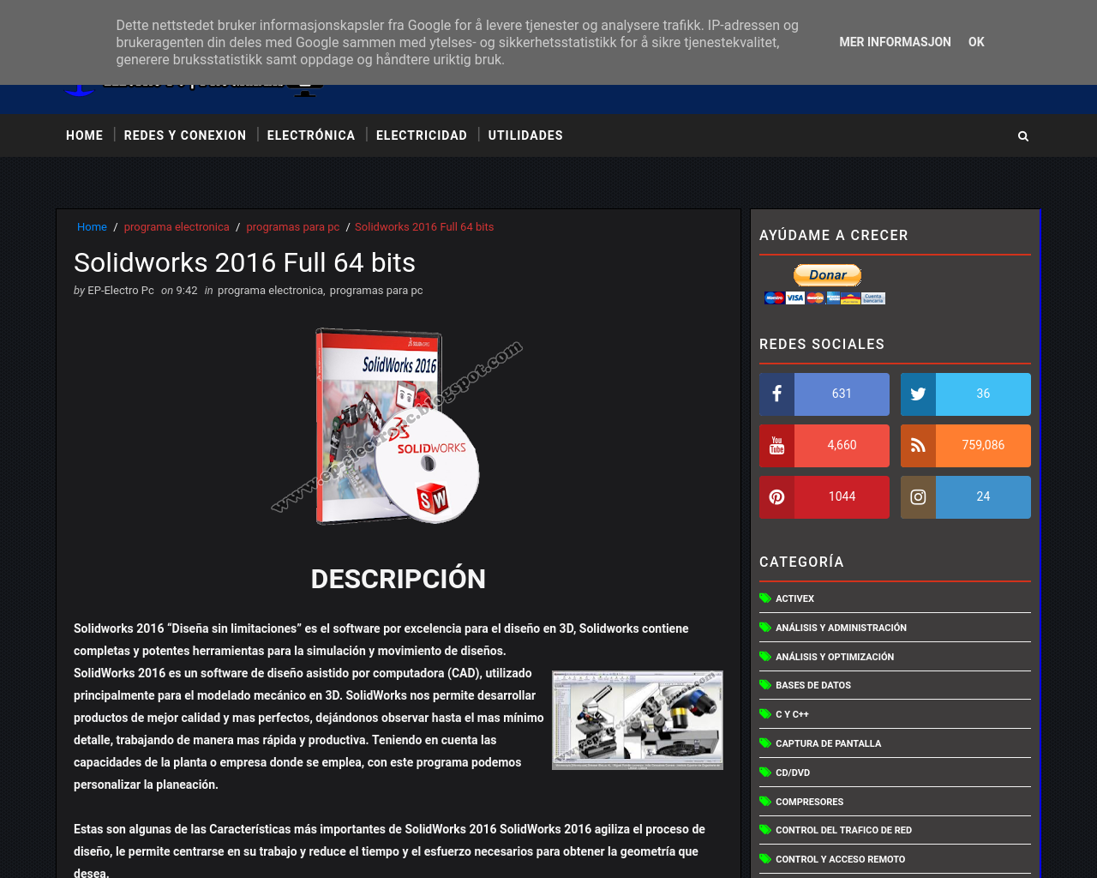The image size is (1097, 878).
Task: Open the C Y C++ category
Action: click(792, 714)
